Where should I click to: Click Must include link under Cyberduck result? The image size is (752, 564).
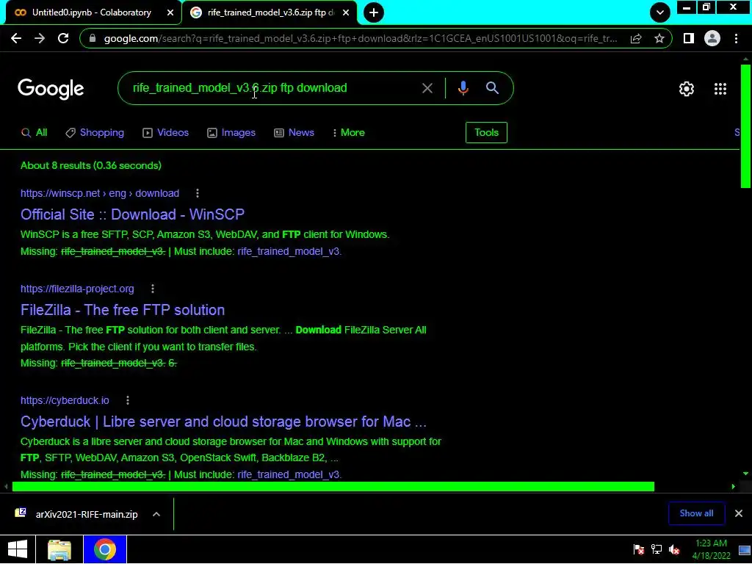tap(289, 474)
